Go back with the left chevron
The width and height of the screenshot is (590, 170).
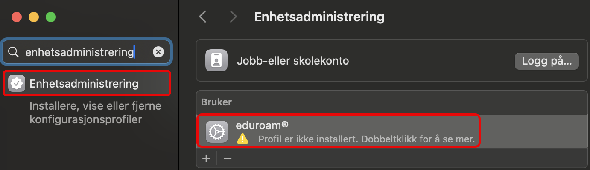pyautogui.click(x=203, y=17)
